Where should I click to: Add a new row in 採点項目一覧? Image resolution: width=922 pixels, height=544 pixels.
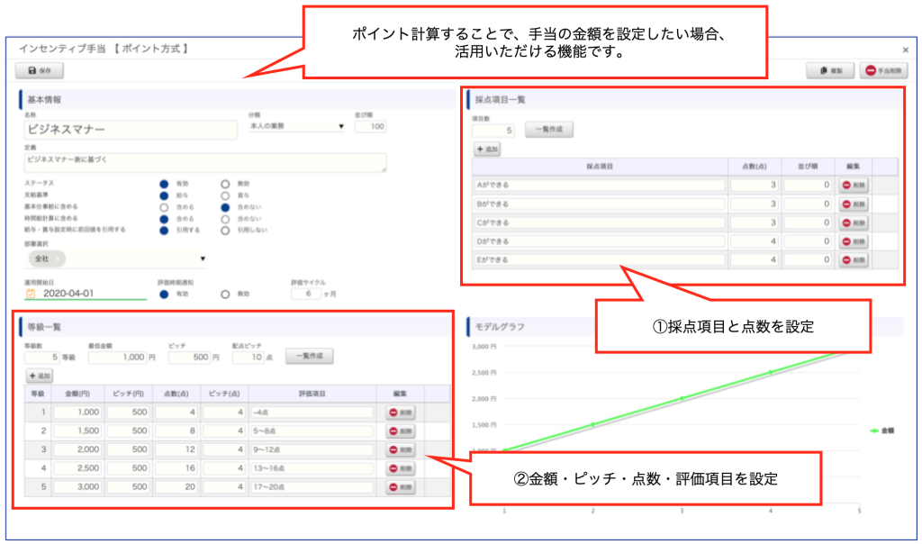click(x=487, y=149)
